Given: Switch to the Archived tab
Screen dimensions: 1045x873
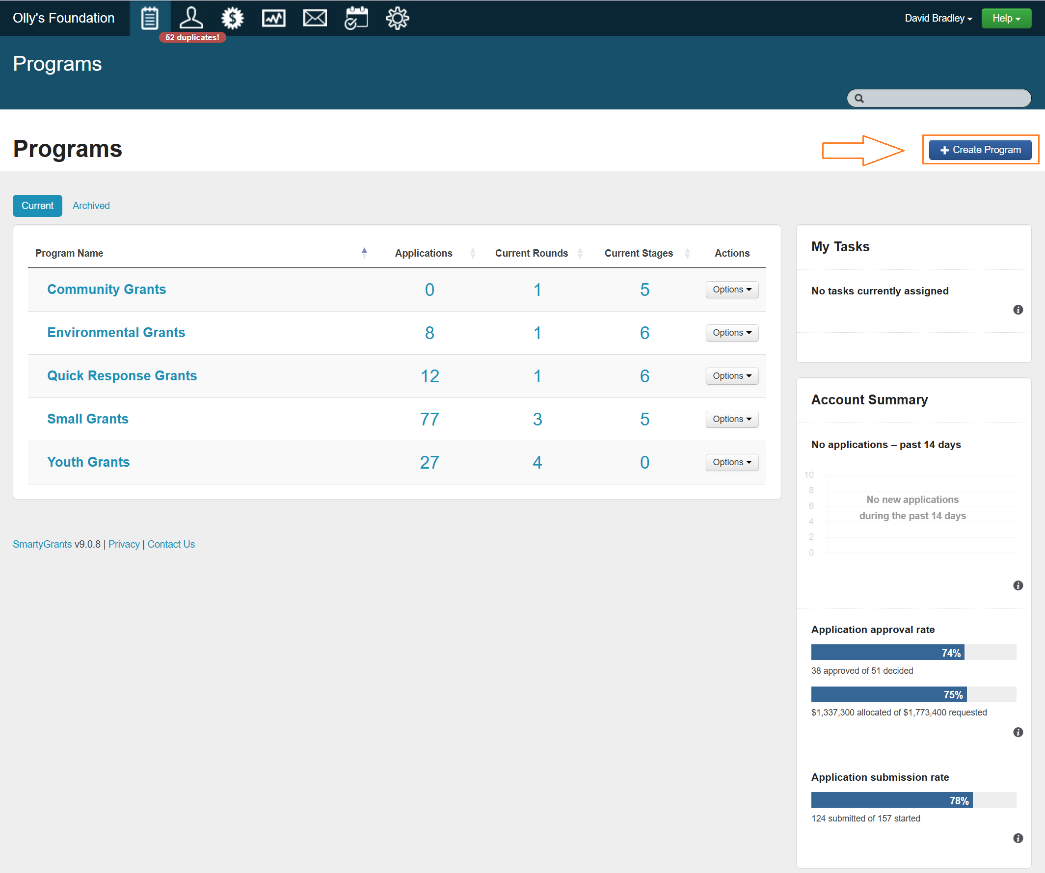Looking at the screenshot, I should [x=91, y=206].
